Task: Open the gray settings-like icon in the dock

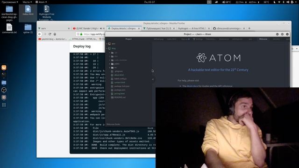Action: click(x=4, y=98)
